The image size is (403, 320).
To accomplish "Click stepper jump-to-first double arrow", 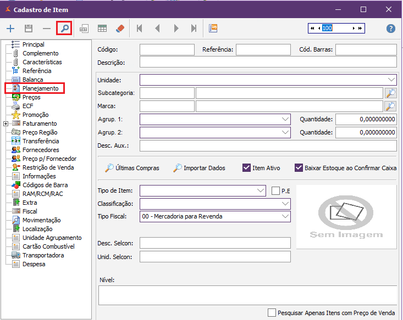I will [x=312, y=28].
